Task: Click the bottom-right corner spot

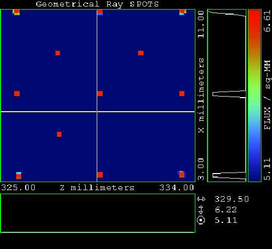Action: (181, 175)
